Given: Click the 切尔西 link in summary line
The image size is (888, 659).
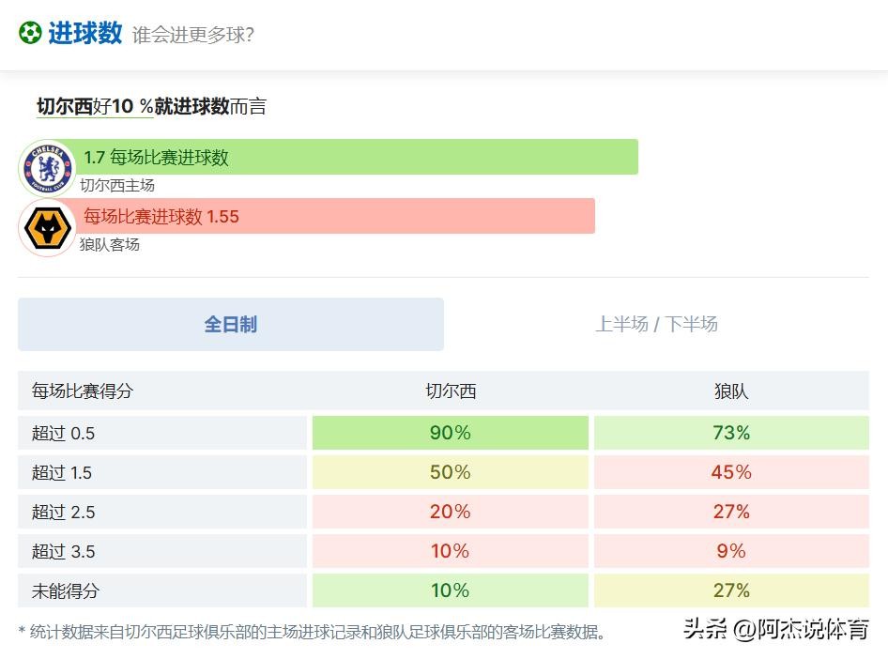Looking at the screenshot, I should [x=64, y=106].
